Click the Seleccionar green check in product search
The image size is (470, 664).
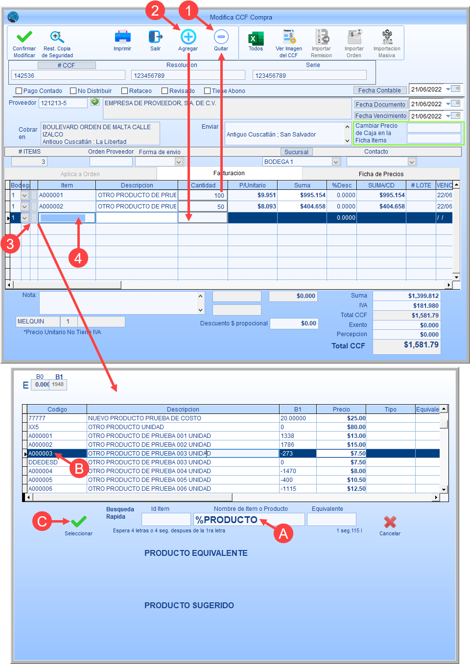point(78,522)
